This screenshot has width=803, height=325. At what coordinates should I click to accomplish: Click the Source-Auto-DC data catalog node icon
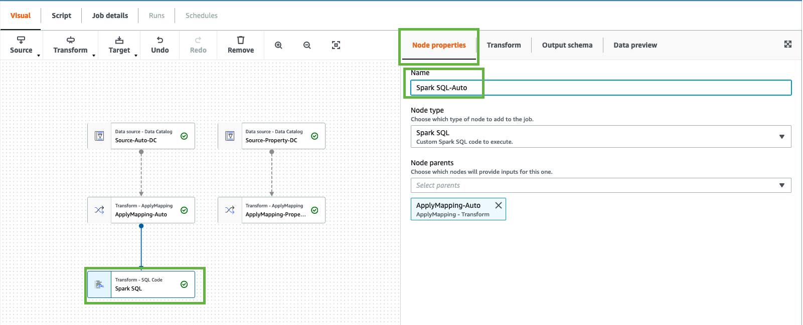(99, 136)
